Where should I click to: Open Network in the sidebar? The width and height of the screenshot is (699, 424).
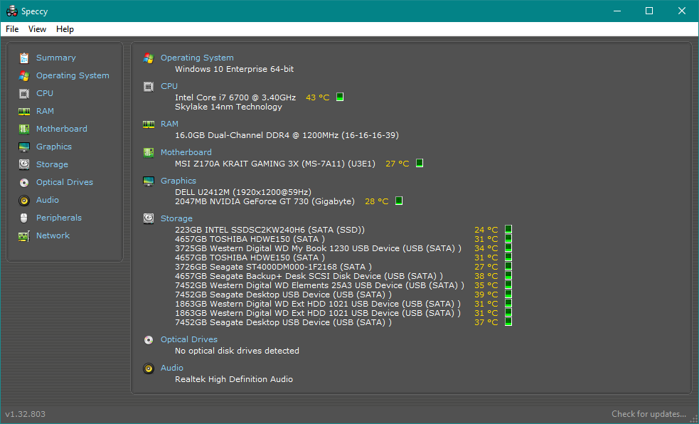pos(53,235)
